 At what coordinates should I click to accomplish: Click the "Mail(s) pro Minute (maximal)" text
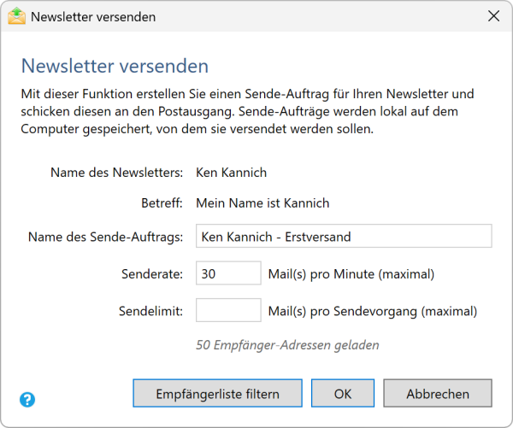[x=351, y=274]
